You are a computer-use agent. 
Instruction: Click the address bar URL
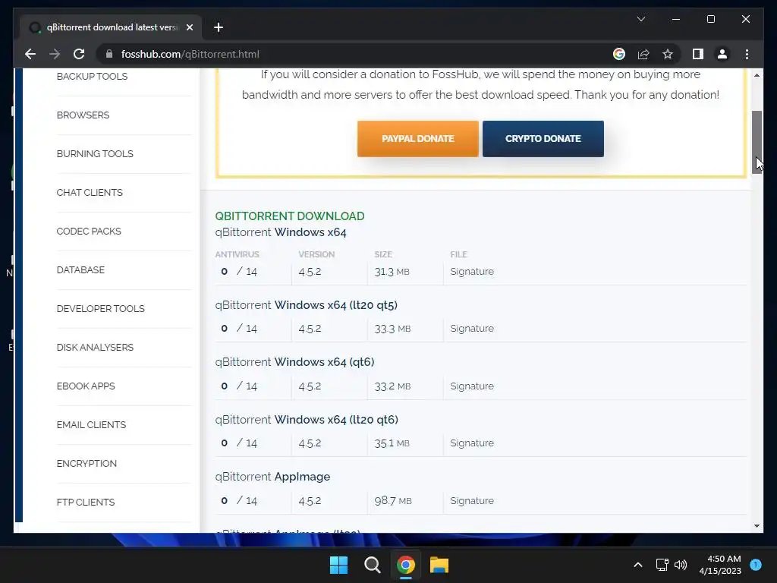(190, 54)
